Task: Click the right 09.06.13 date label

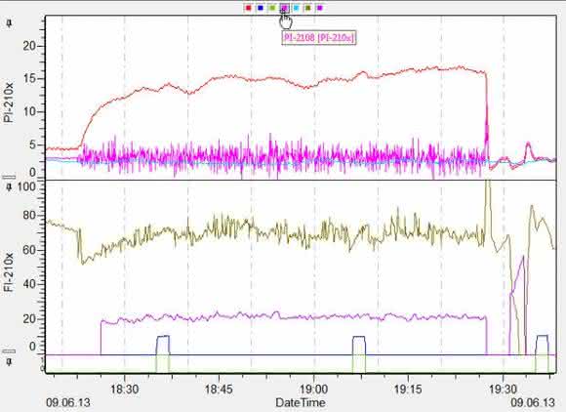Action: (533, 402)
